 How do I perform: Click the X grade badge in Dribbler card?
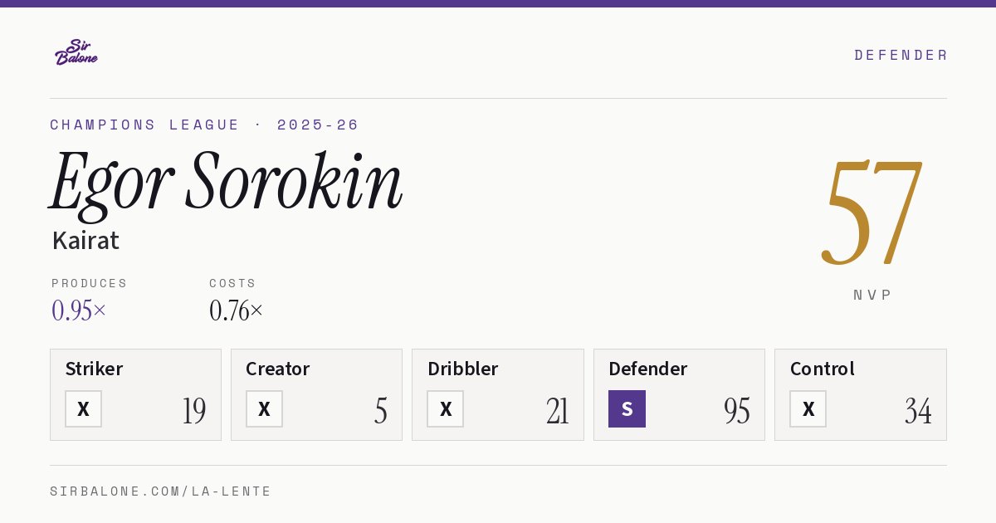pos(446,408)
